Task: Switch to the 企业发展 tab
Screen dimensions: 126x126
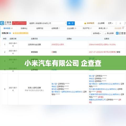Action: click(x=72, y=28)
